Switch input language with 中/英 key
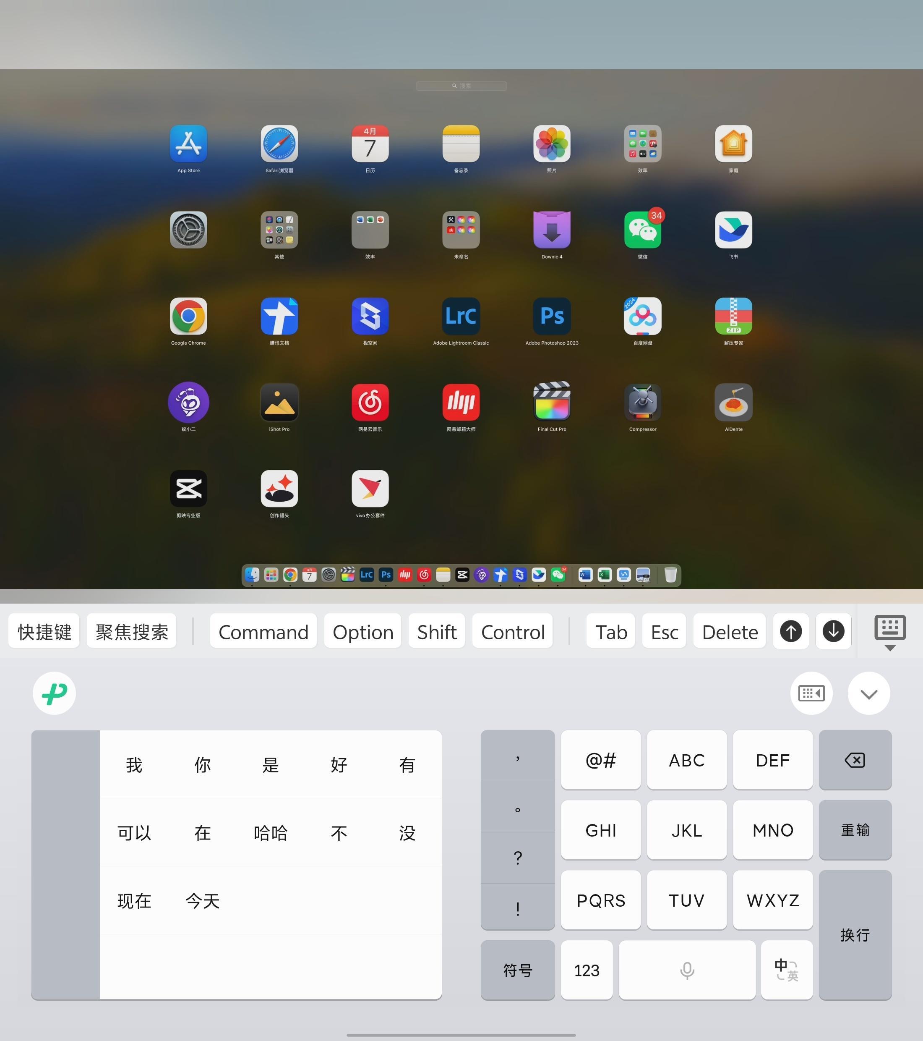 [786, 970]
